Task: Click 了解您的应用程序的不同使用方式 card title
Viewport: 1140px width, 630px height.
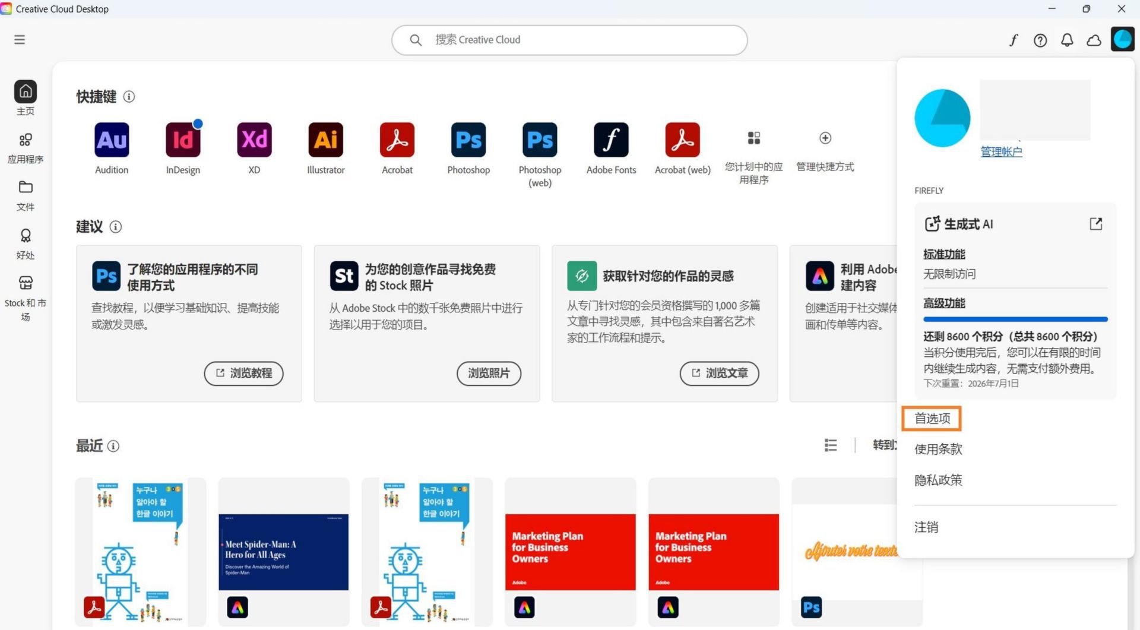Action: coord(192,277)
